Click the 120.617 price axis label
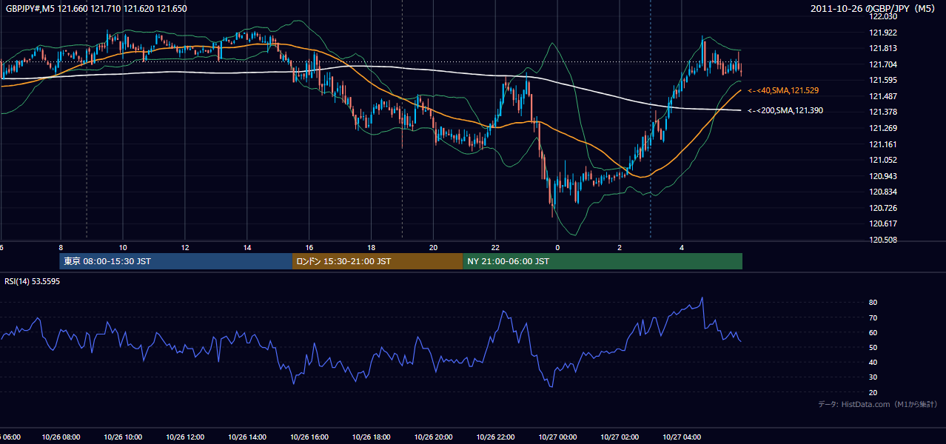The height and width of the screenshot is (444, 946). [x=882, y=223]
